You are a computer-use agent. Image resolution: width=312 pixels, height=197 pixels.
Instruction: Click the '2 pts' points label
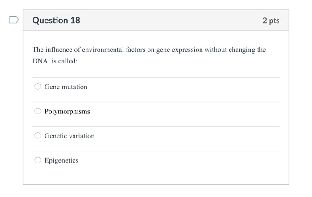click(271, 21)
